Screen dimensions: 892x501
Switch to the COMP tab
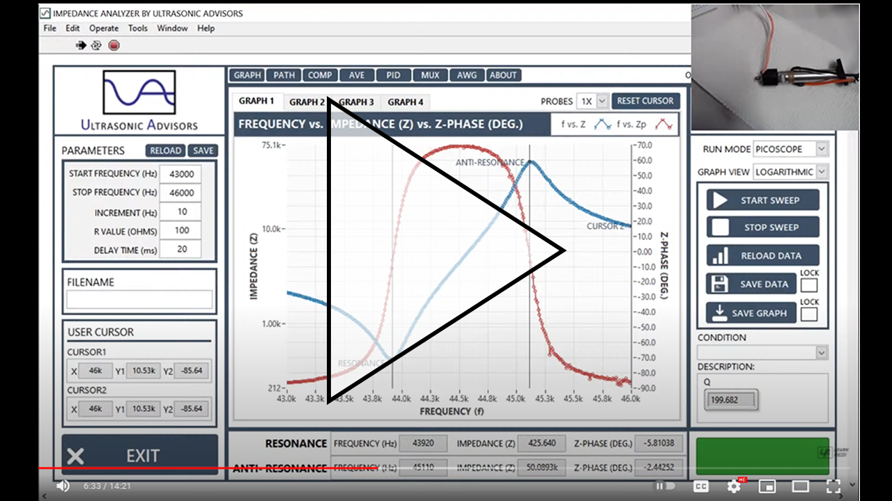320,75
